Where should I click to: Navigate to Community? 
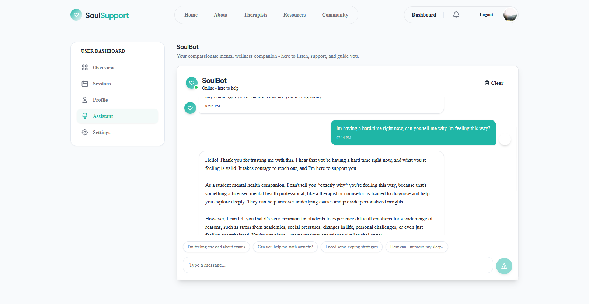(335, 15)
